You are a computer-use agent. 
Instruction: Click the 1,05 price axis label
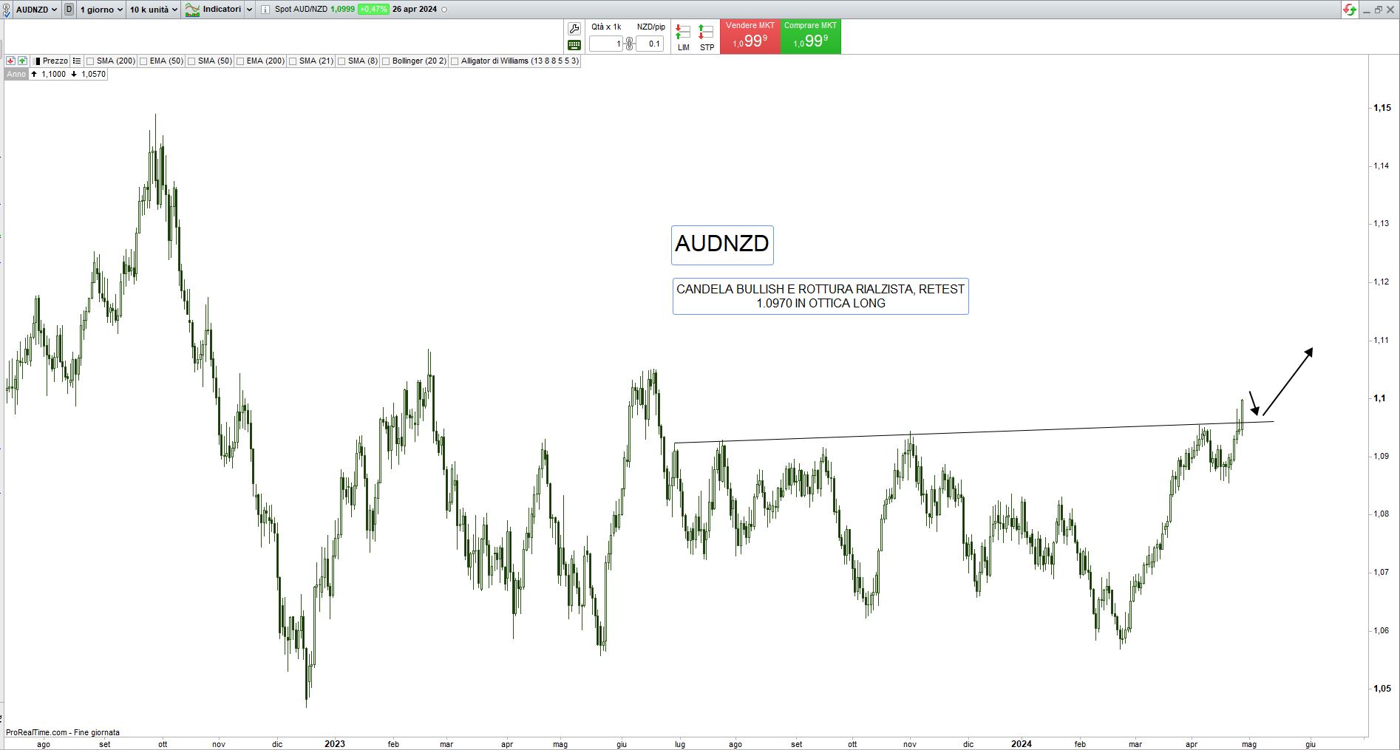click(x=1382, y=689)
